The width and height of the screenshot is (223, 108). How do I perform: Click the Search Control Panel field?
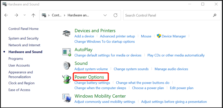pos(168,15)
